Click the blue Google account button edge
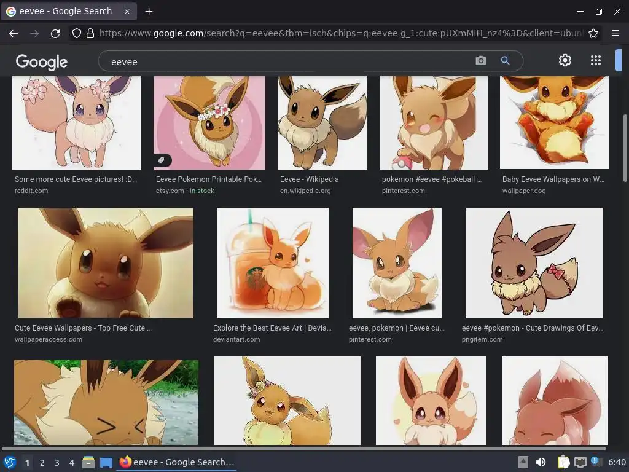The image size is (629, 472). [619, 60]
